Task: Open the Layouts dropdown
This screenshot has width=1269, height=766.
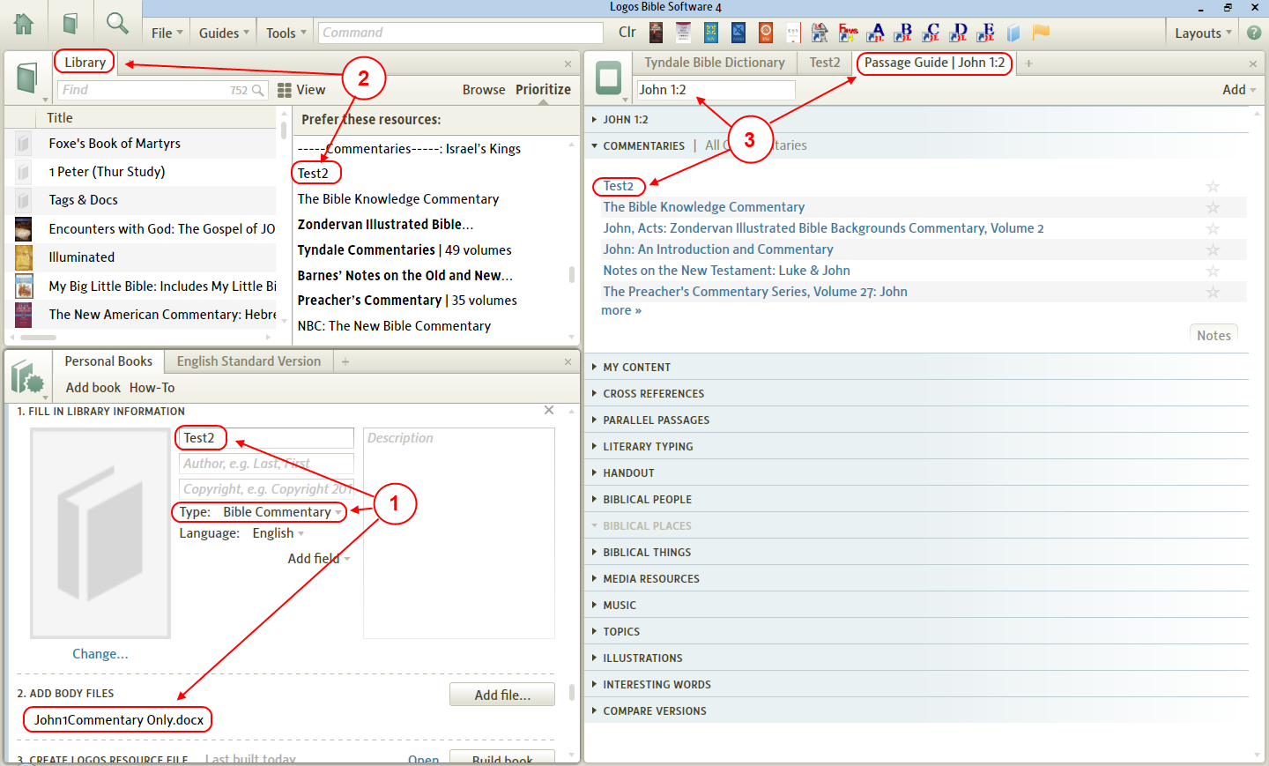Action: 1203,33
